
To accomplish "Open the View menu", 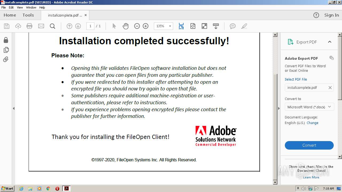I will pyautogui.click(x=20, y=7).
